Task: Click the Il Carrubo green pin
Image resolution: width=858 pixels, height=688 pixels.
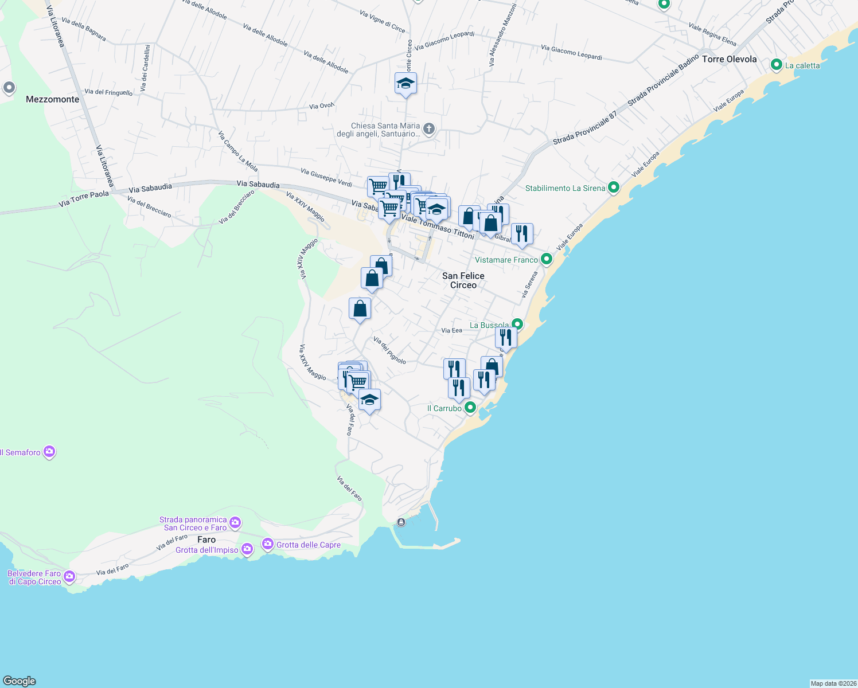Action: 470,408
